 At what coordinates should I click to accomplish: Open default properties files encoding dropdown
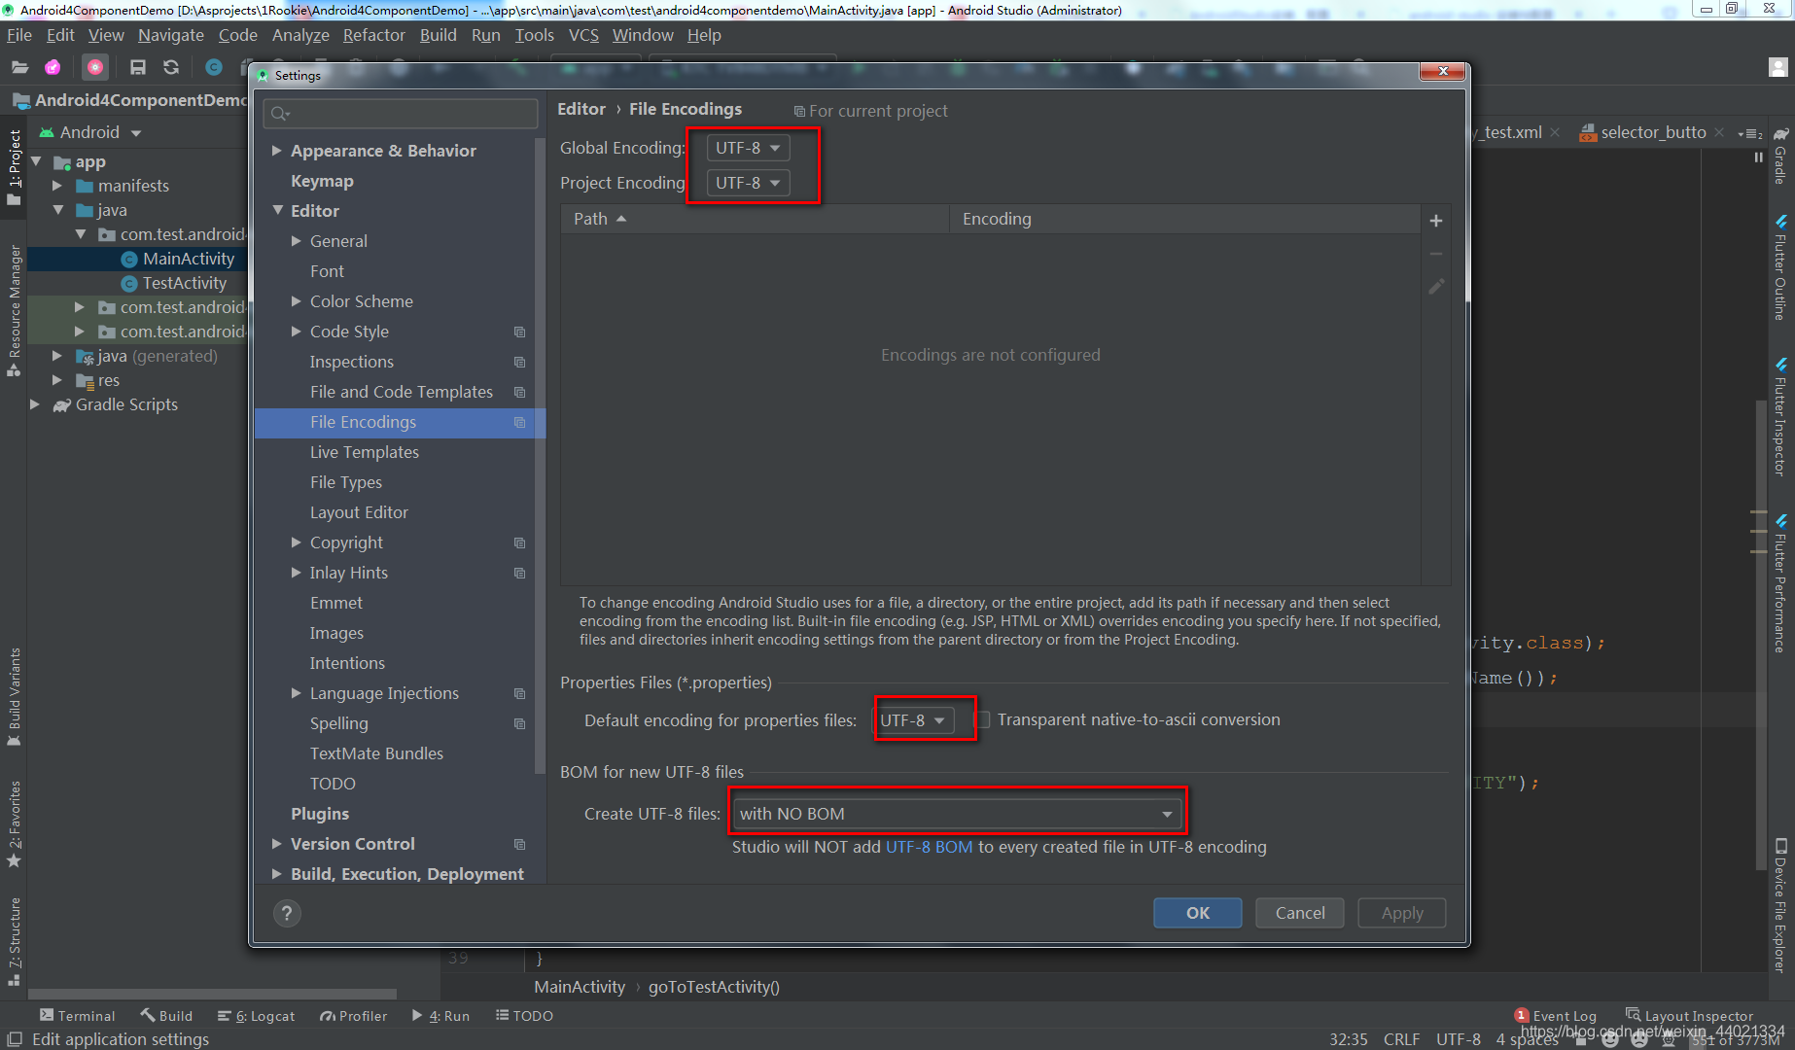(914, 720)
